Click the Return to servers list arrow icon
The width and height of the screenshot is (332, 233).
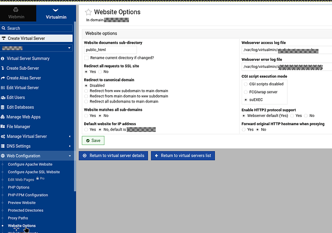pyautogui.click(x=156, y=155)
